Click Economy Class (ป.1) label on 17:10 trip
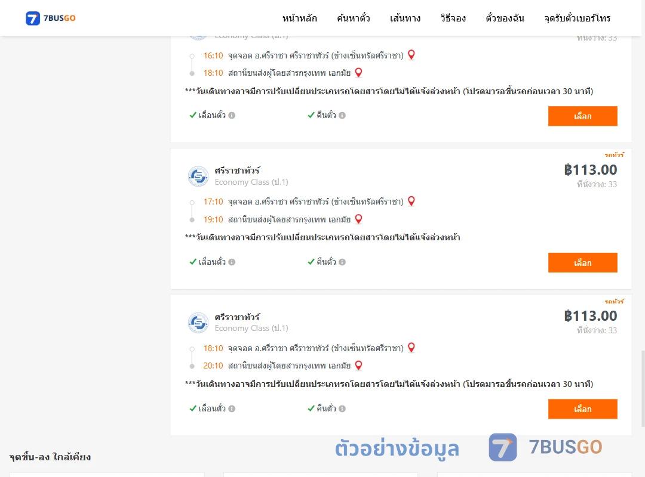645x477 pixels. [251, 182]
